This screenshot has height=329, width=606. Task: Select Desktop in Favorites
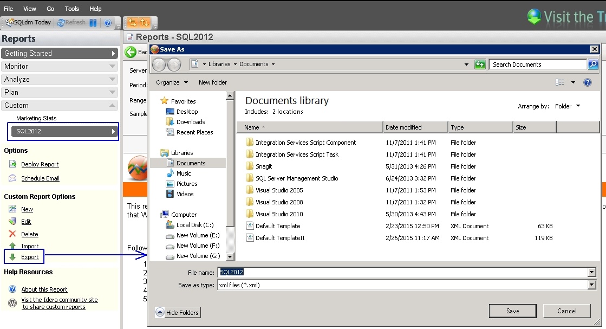coord(187,111)
